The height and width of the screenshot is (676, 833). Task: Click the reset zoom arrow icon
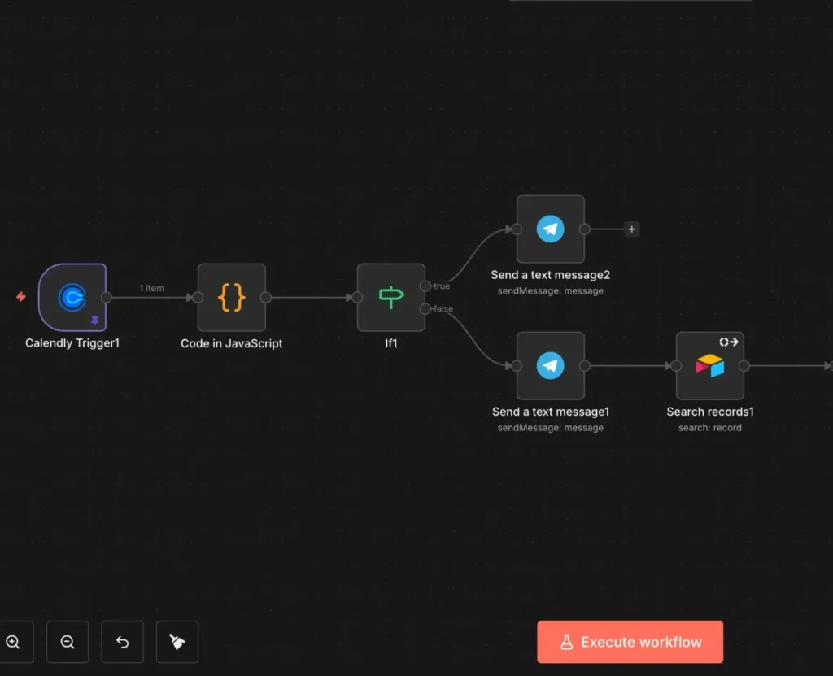(122, 642)
